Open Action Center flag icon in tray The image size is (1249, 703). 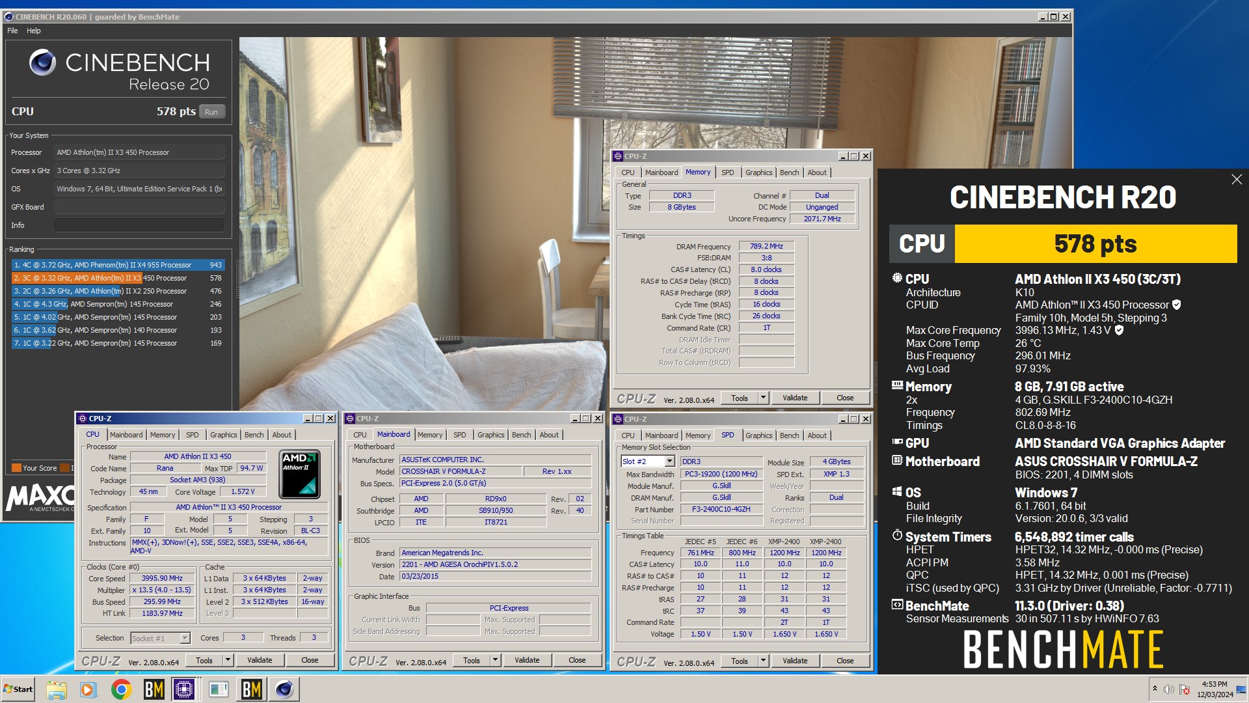coord(1185,689)
